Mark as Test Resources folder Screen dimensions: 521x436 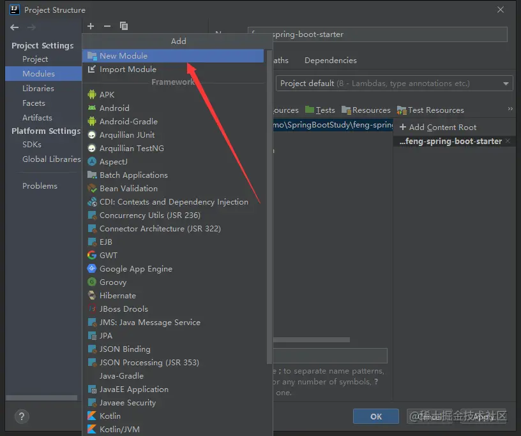click(430, 110)
